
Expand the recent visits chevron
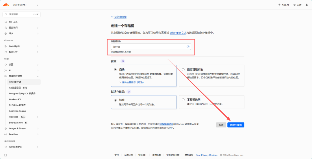pos(38,28)
